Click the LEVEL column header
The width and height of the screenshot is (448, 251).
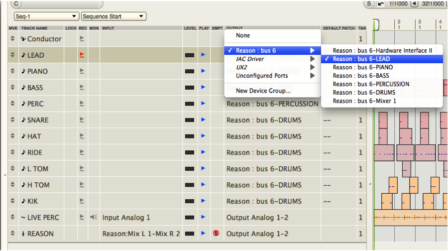[x=190, y=28]
